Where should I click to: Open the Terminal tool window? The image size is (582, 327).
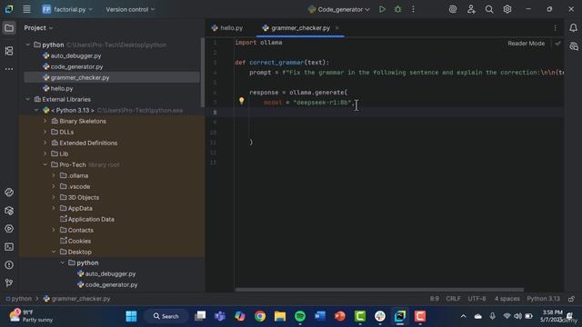click(9, 247)
